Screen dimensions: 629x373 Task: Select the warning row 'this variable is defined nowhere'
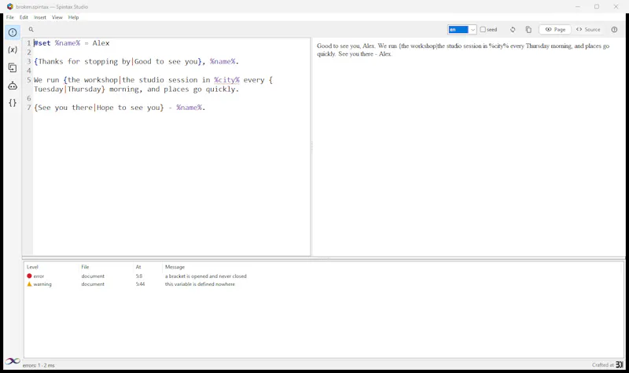click(x=323, y=284)
